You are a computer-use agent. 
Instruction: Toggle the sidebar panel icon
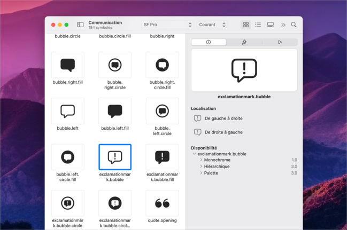80,25
